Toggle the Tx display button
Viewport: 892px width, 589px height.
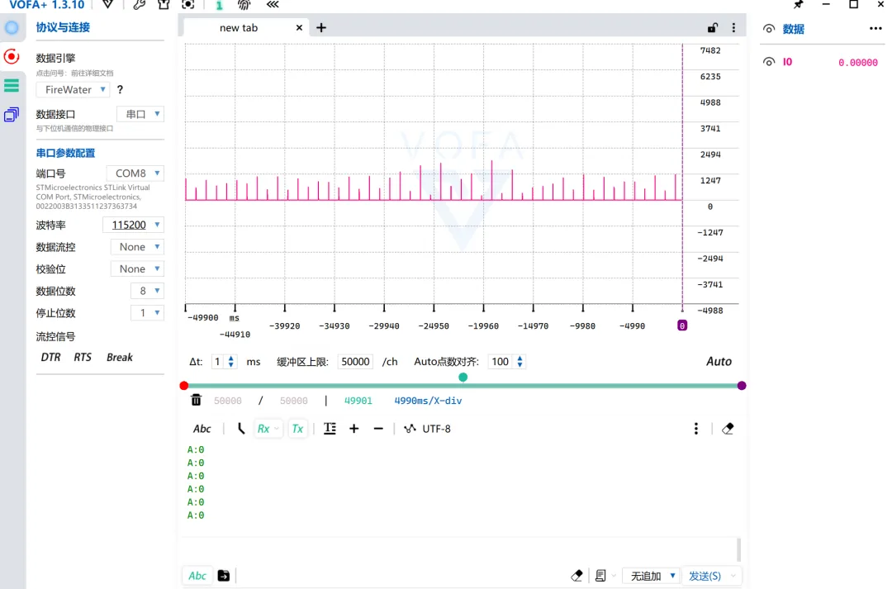coord(297,429)
